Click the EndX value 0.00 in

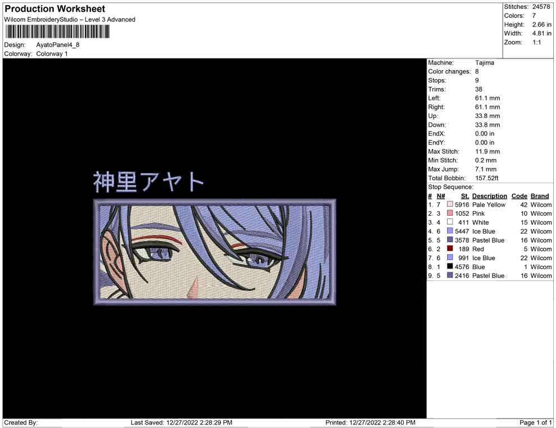pyautogui.click(x=484, y=134)
